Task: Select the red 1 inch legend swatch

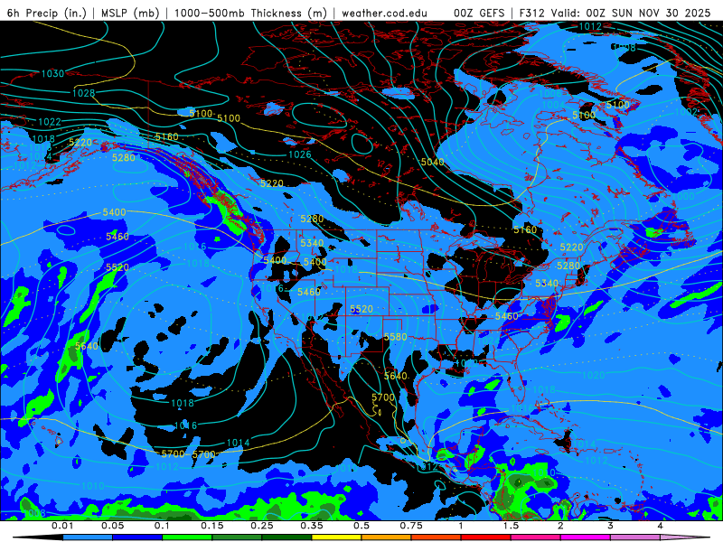Action: 486,537
